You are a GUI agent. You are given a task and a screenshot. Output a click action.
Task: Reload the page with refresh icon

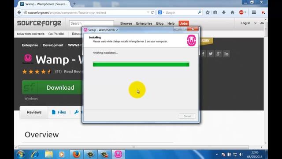tap(152, 12)
